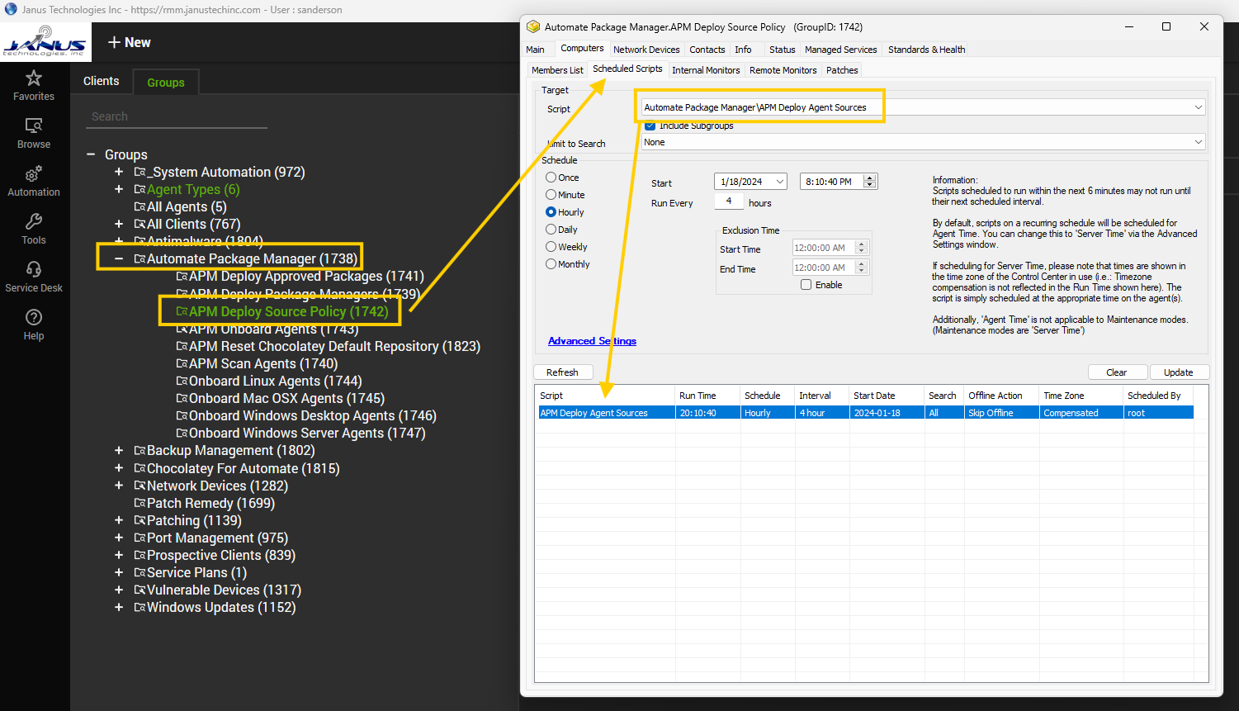
Task: Click the Run Every hours input field
Action: (x=729, y=201)
